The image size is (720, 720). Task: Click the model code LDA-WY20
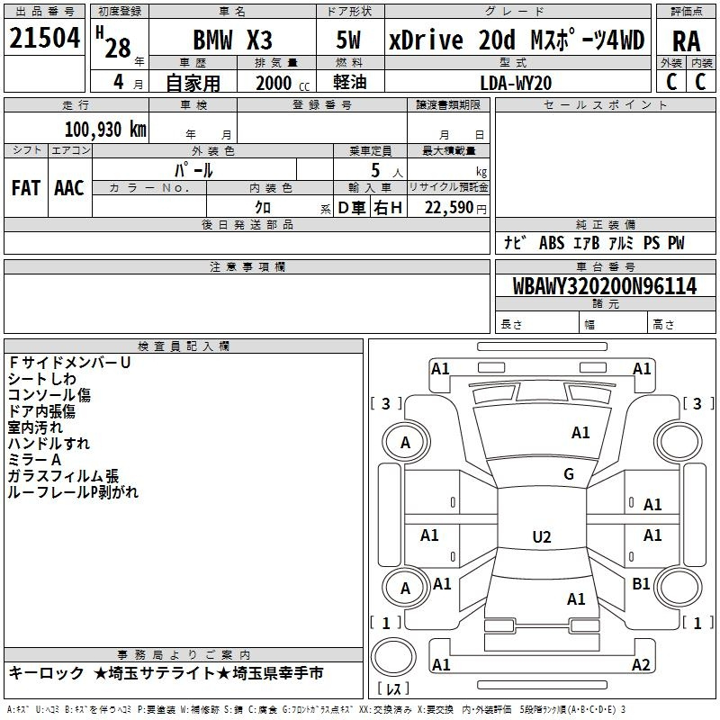click(516, 83)
